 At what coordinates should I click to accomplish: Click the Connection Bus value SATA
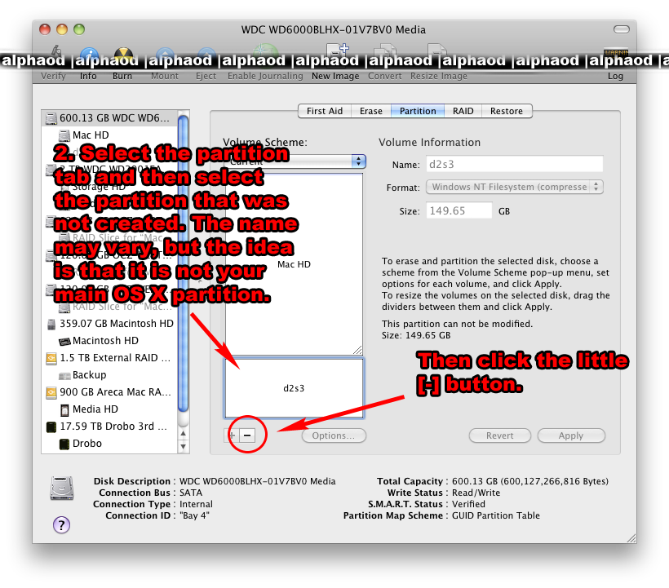coord(191,493)
